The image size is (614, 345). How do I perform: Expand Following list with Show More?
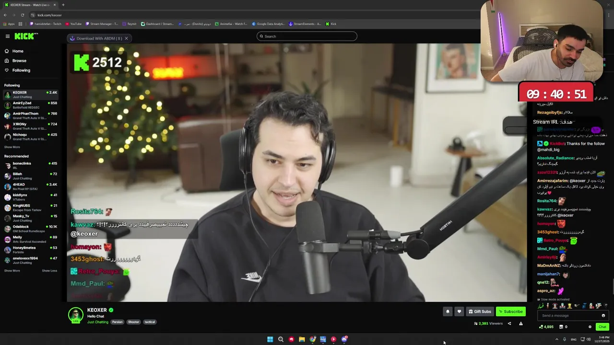tap(12, 147)
